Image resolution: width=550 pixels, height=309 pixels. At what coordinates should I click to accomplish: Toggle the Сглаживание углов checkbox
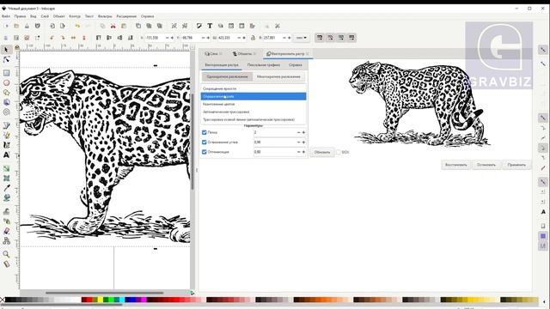(205, 142)
